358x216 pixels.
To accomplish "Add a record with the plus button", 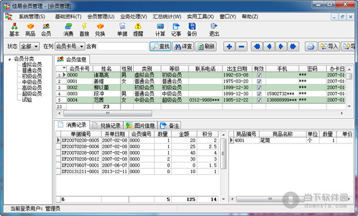I will (x=229, y=46).
